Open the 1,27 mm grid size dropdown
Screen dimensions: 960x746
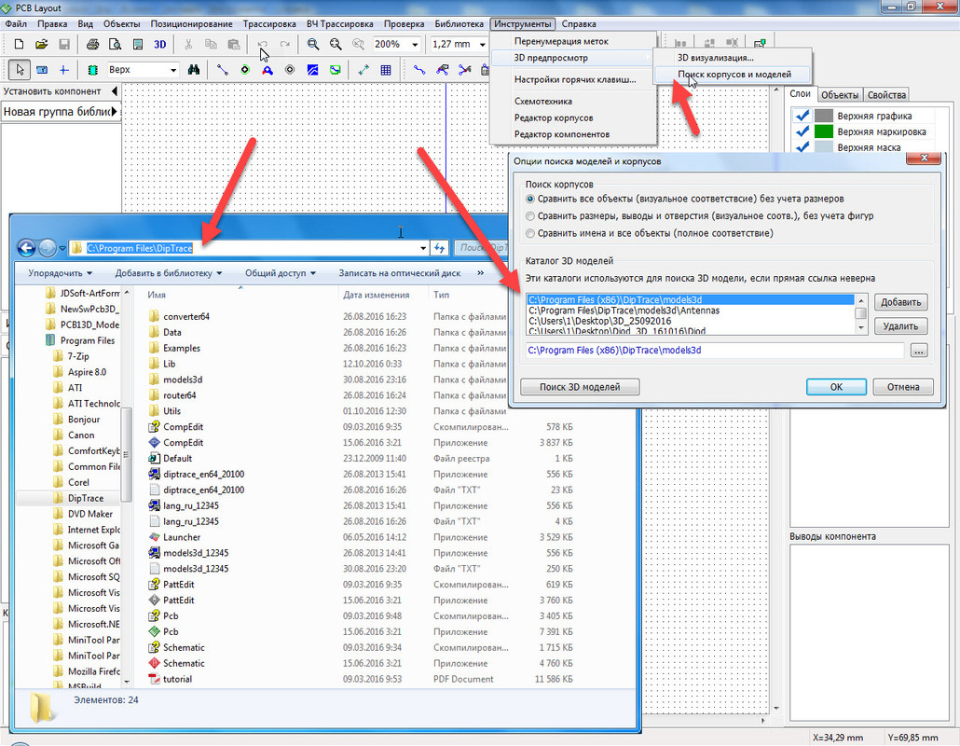(483, 44)
